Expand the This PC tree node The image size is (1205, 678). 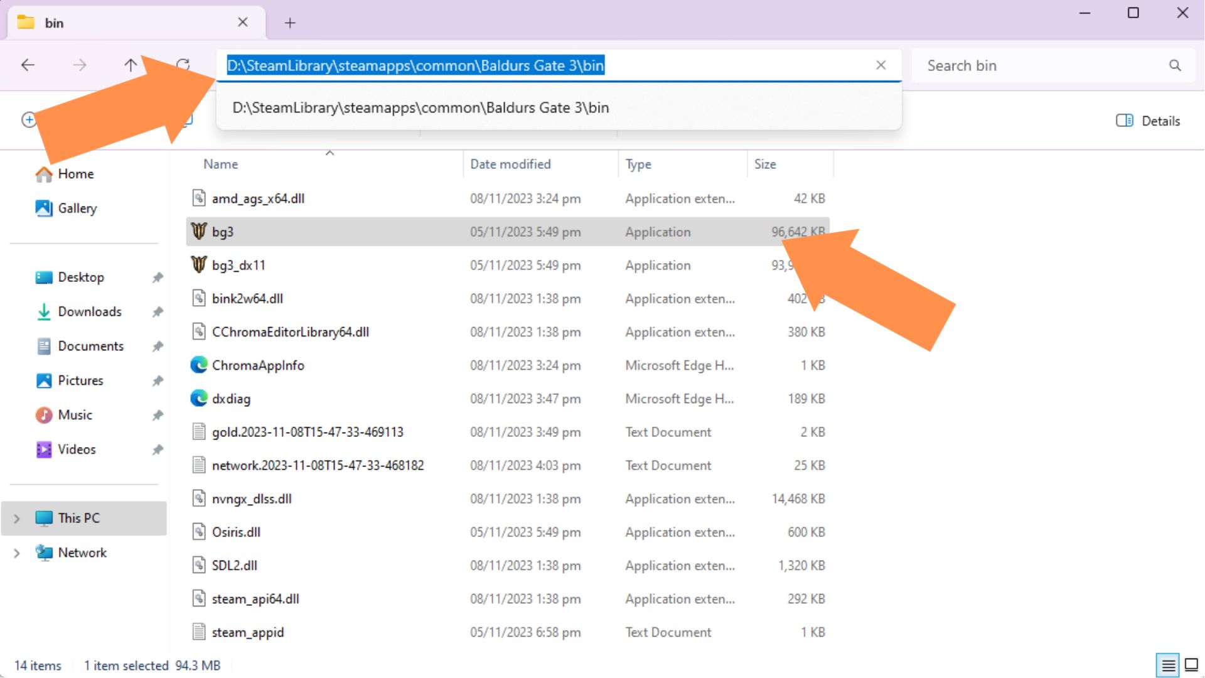[17, 519]
